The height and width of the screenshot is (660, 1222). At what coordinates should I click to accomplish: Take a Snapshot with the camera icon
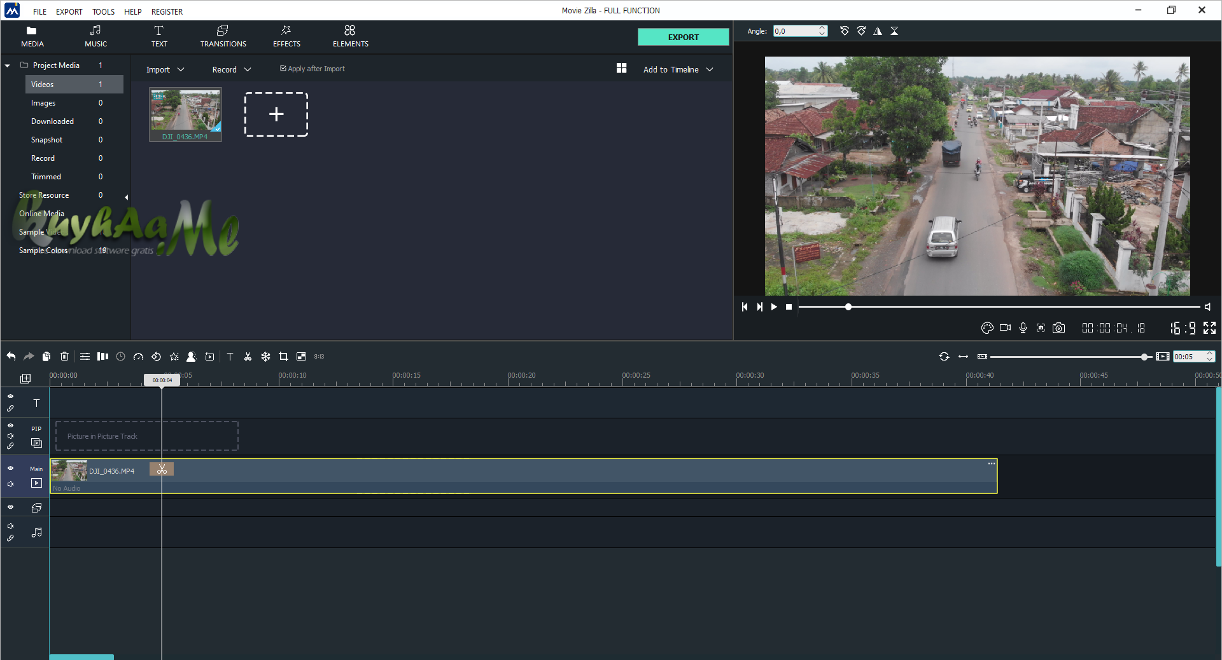coord(1059,329)
